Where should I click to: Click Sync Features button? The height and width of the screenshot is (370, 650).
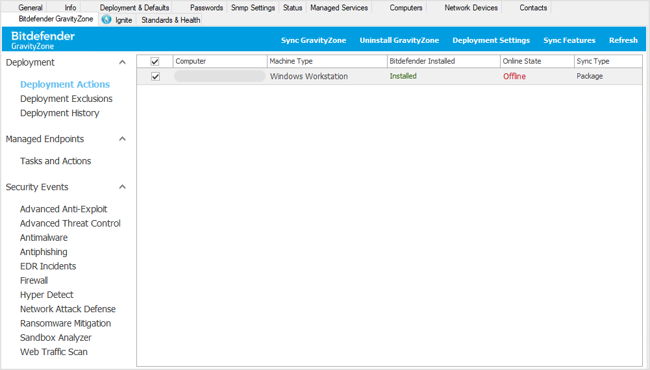[x=569, y=40]
